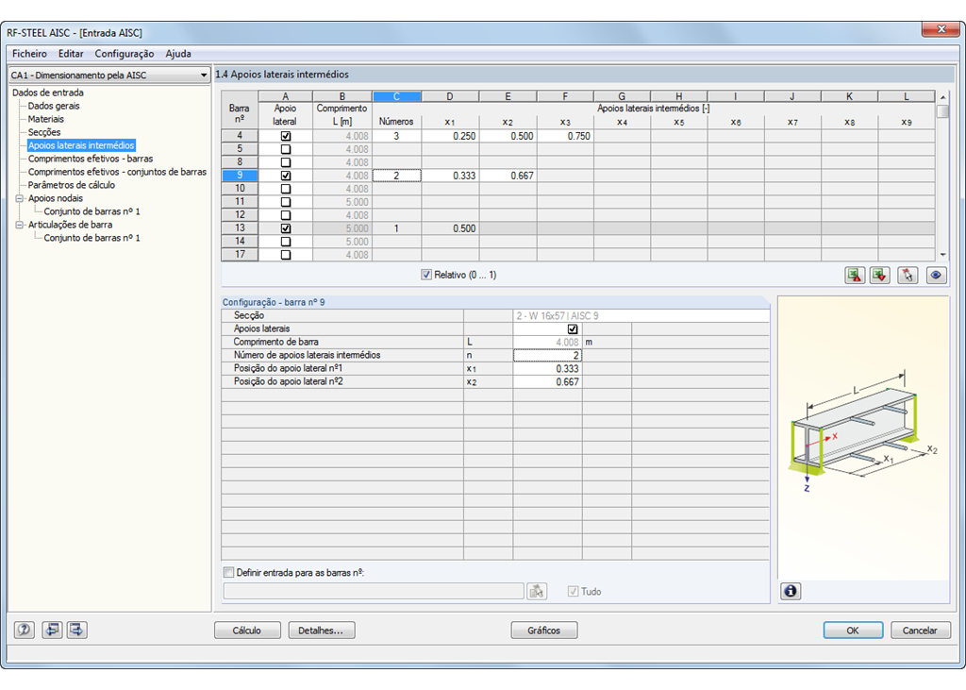Screen dimensions: 966x690
Task: Click the Excel export icon above the details panel
Action: (855, 275)
